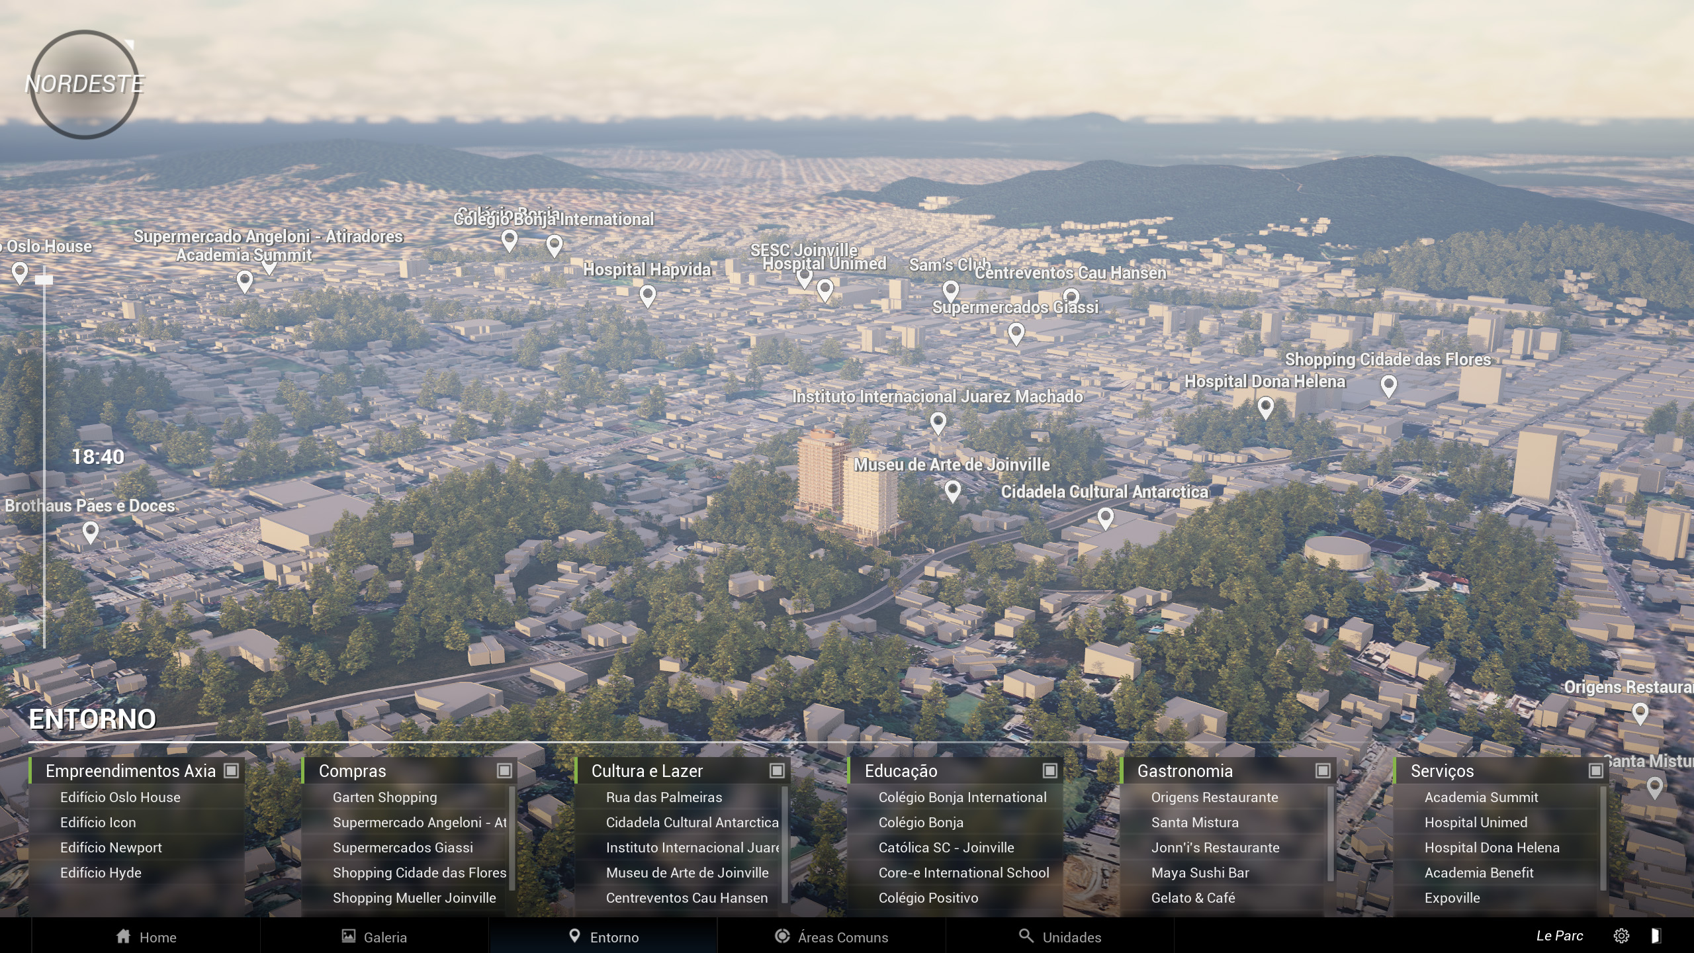Select the Colégio Bonja International map pin
This screenshot has width=1694, height=953.
click(555, 246)
